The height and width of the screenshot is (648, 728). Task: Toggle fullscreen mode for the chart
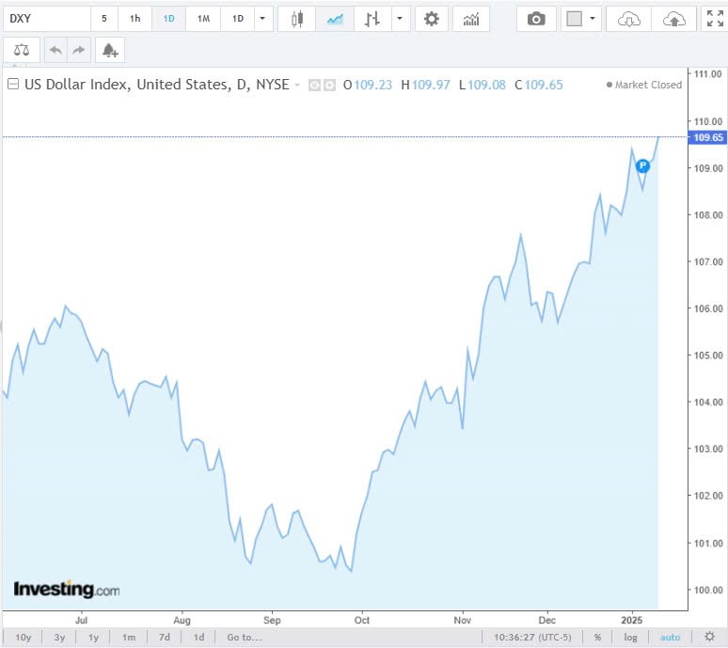pos(713,19)
